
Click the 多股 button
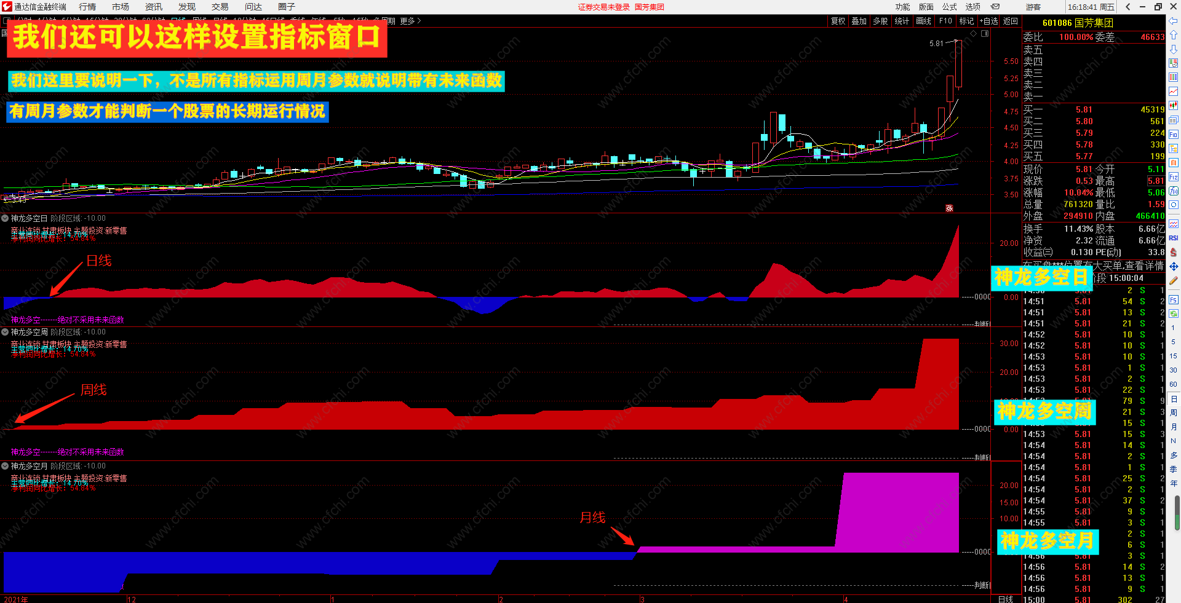click(x=880, y=21)
